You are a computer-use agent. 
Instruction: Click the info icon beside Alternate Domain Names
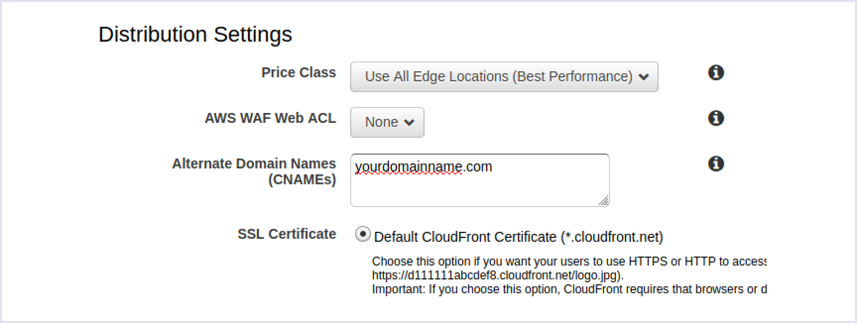coord(716,163)
